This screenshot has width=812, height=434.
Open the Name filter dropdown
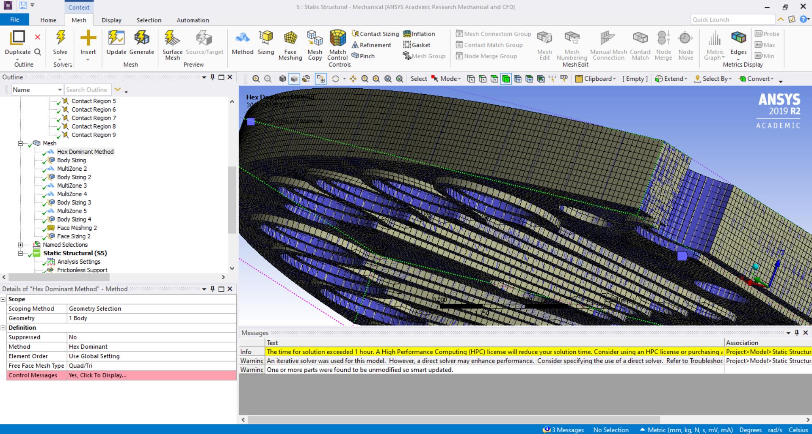[x=60, y=90]
